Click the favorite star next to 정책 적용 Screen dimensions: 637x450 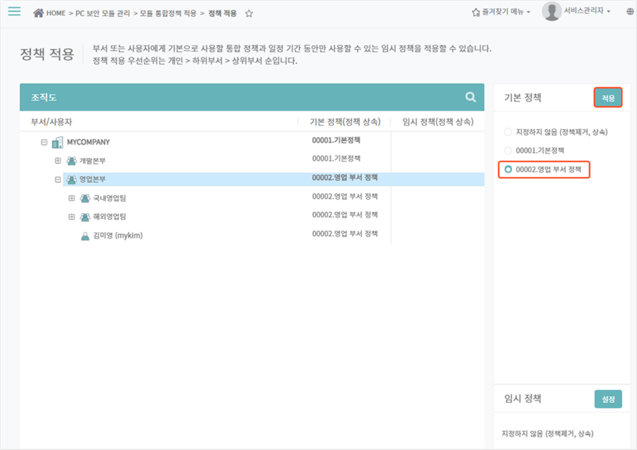coord(249,14)
